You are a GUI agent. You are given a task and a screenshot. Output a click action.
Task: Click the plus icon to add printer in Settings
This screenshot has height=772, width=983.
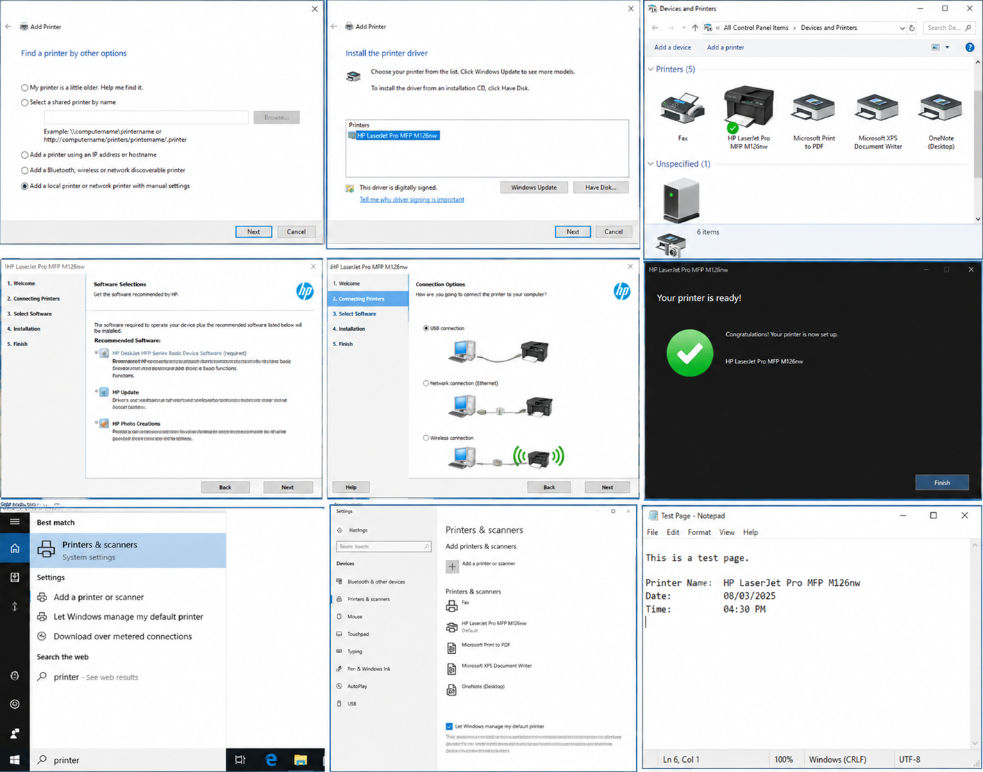pos(452,566)
